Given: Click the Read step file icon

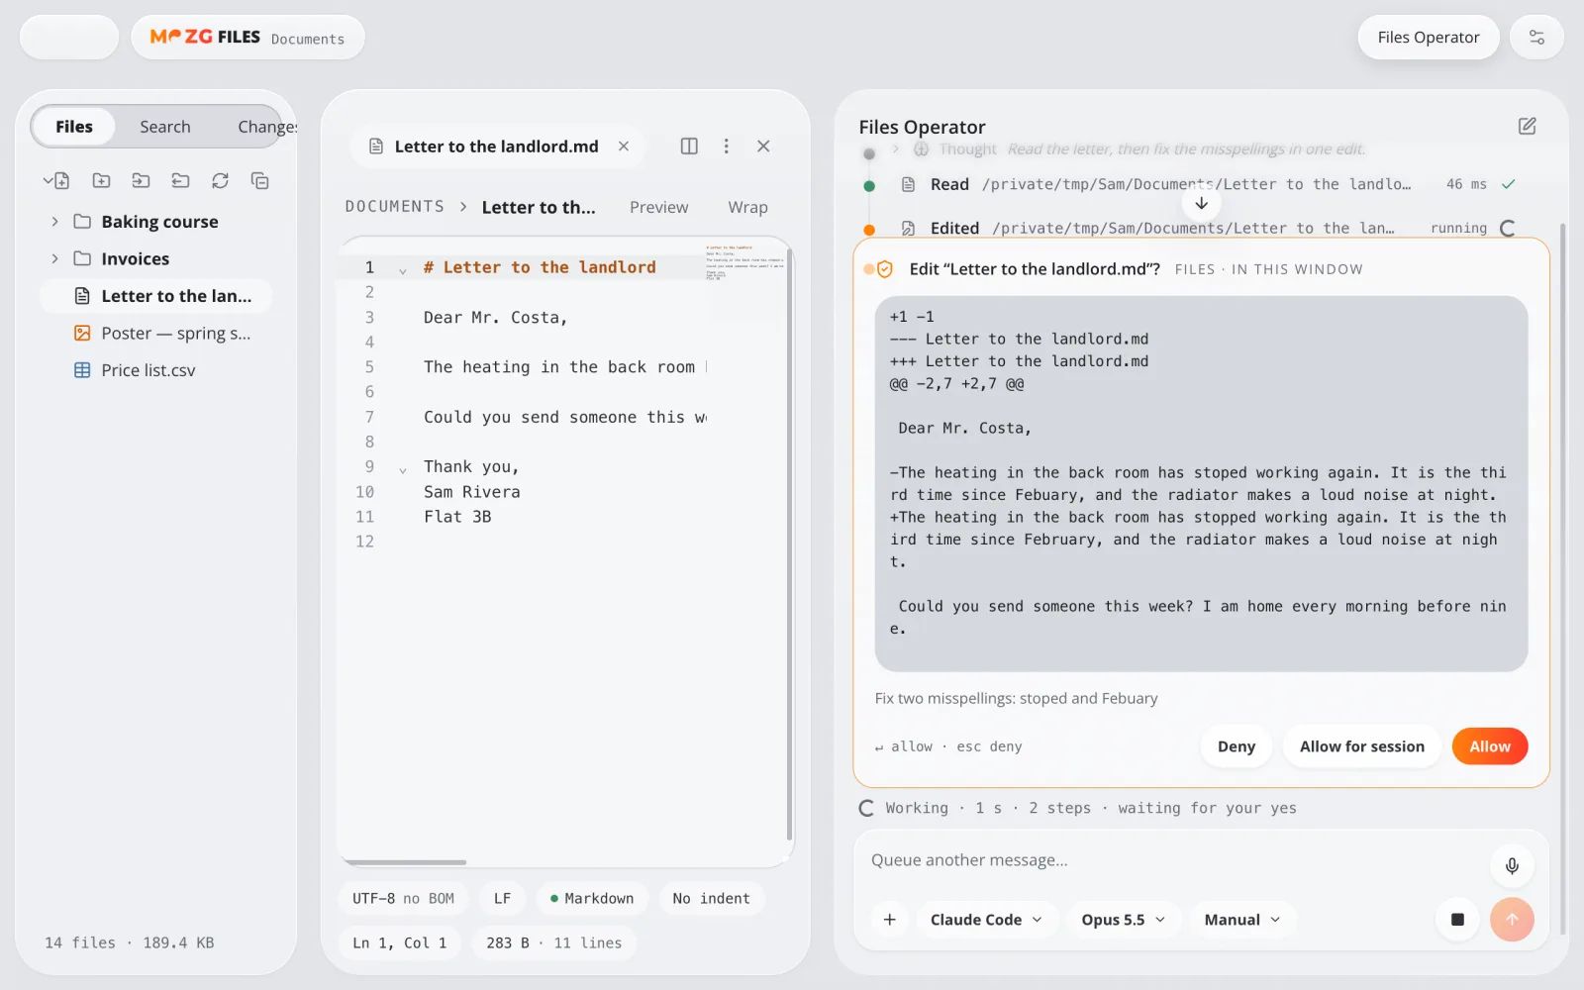Looking at the screenshot, I should point(908,184).
